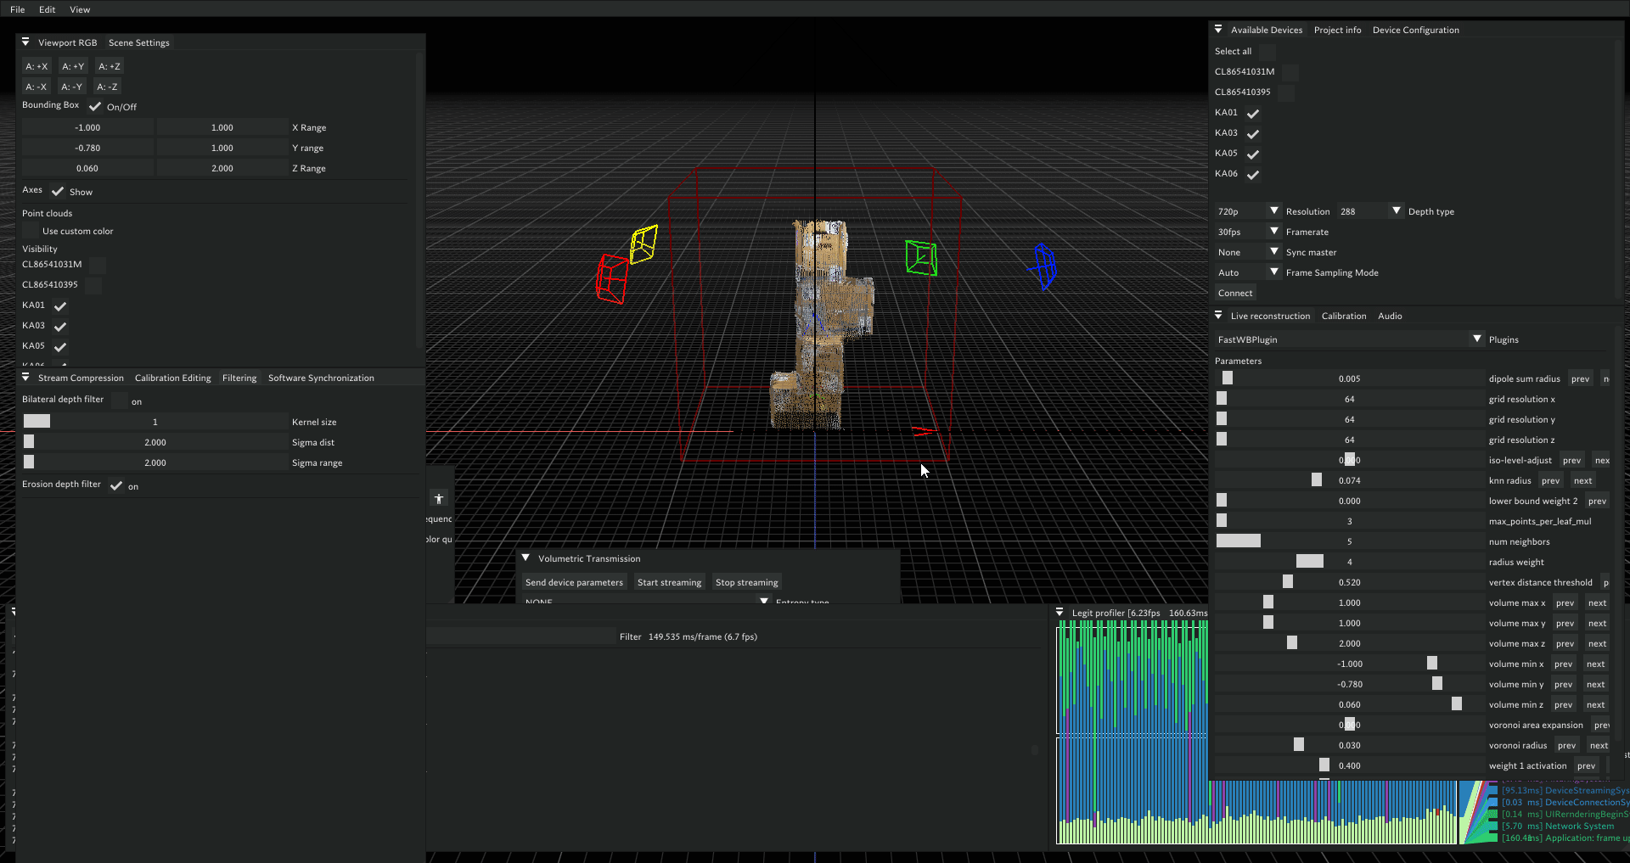Viewport: 1630px width, 863px height.
Task: Expand the 30fps Framerate dropdown
Action: point(1248,232)
